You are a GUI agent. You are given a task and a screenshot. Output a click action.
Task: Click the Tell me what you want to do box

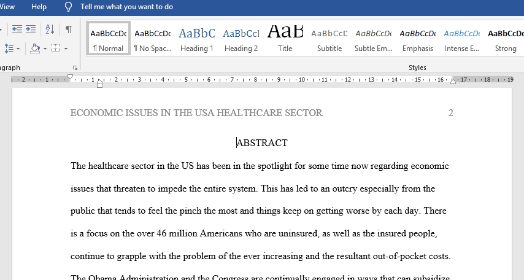(126, 7)
